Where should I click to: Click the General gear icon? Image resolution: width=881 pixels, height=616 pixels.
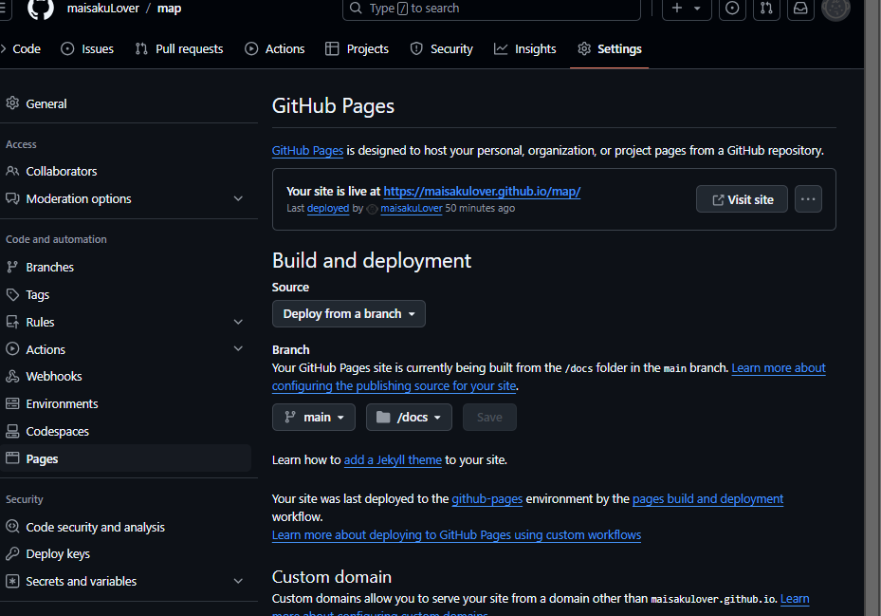(x=12, y=103)
